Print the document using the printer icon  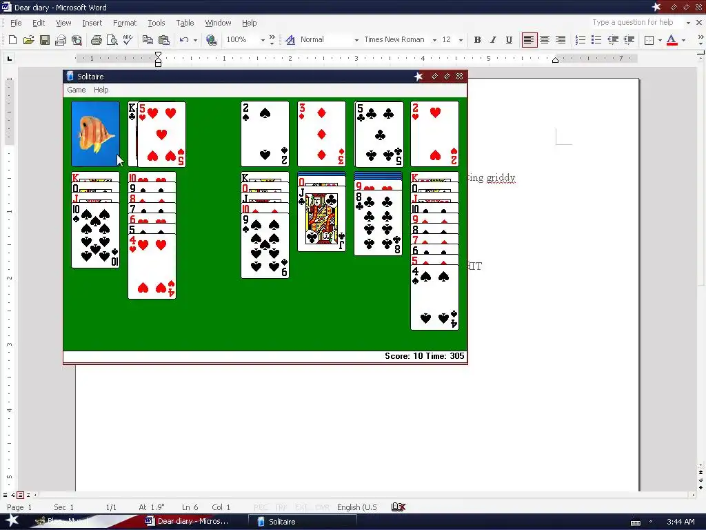pyautogui.click(x=96, y=40)
